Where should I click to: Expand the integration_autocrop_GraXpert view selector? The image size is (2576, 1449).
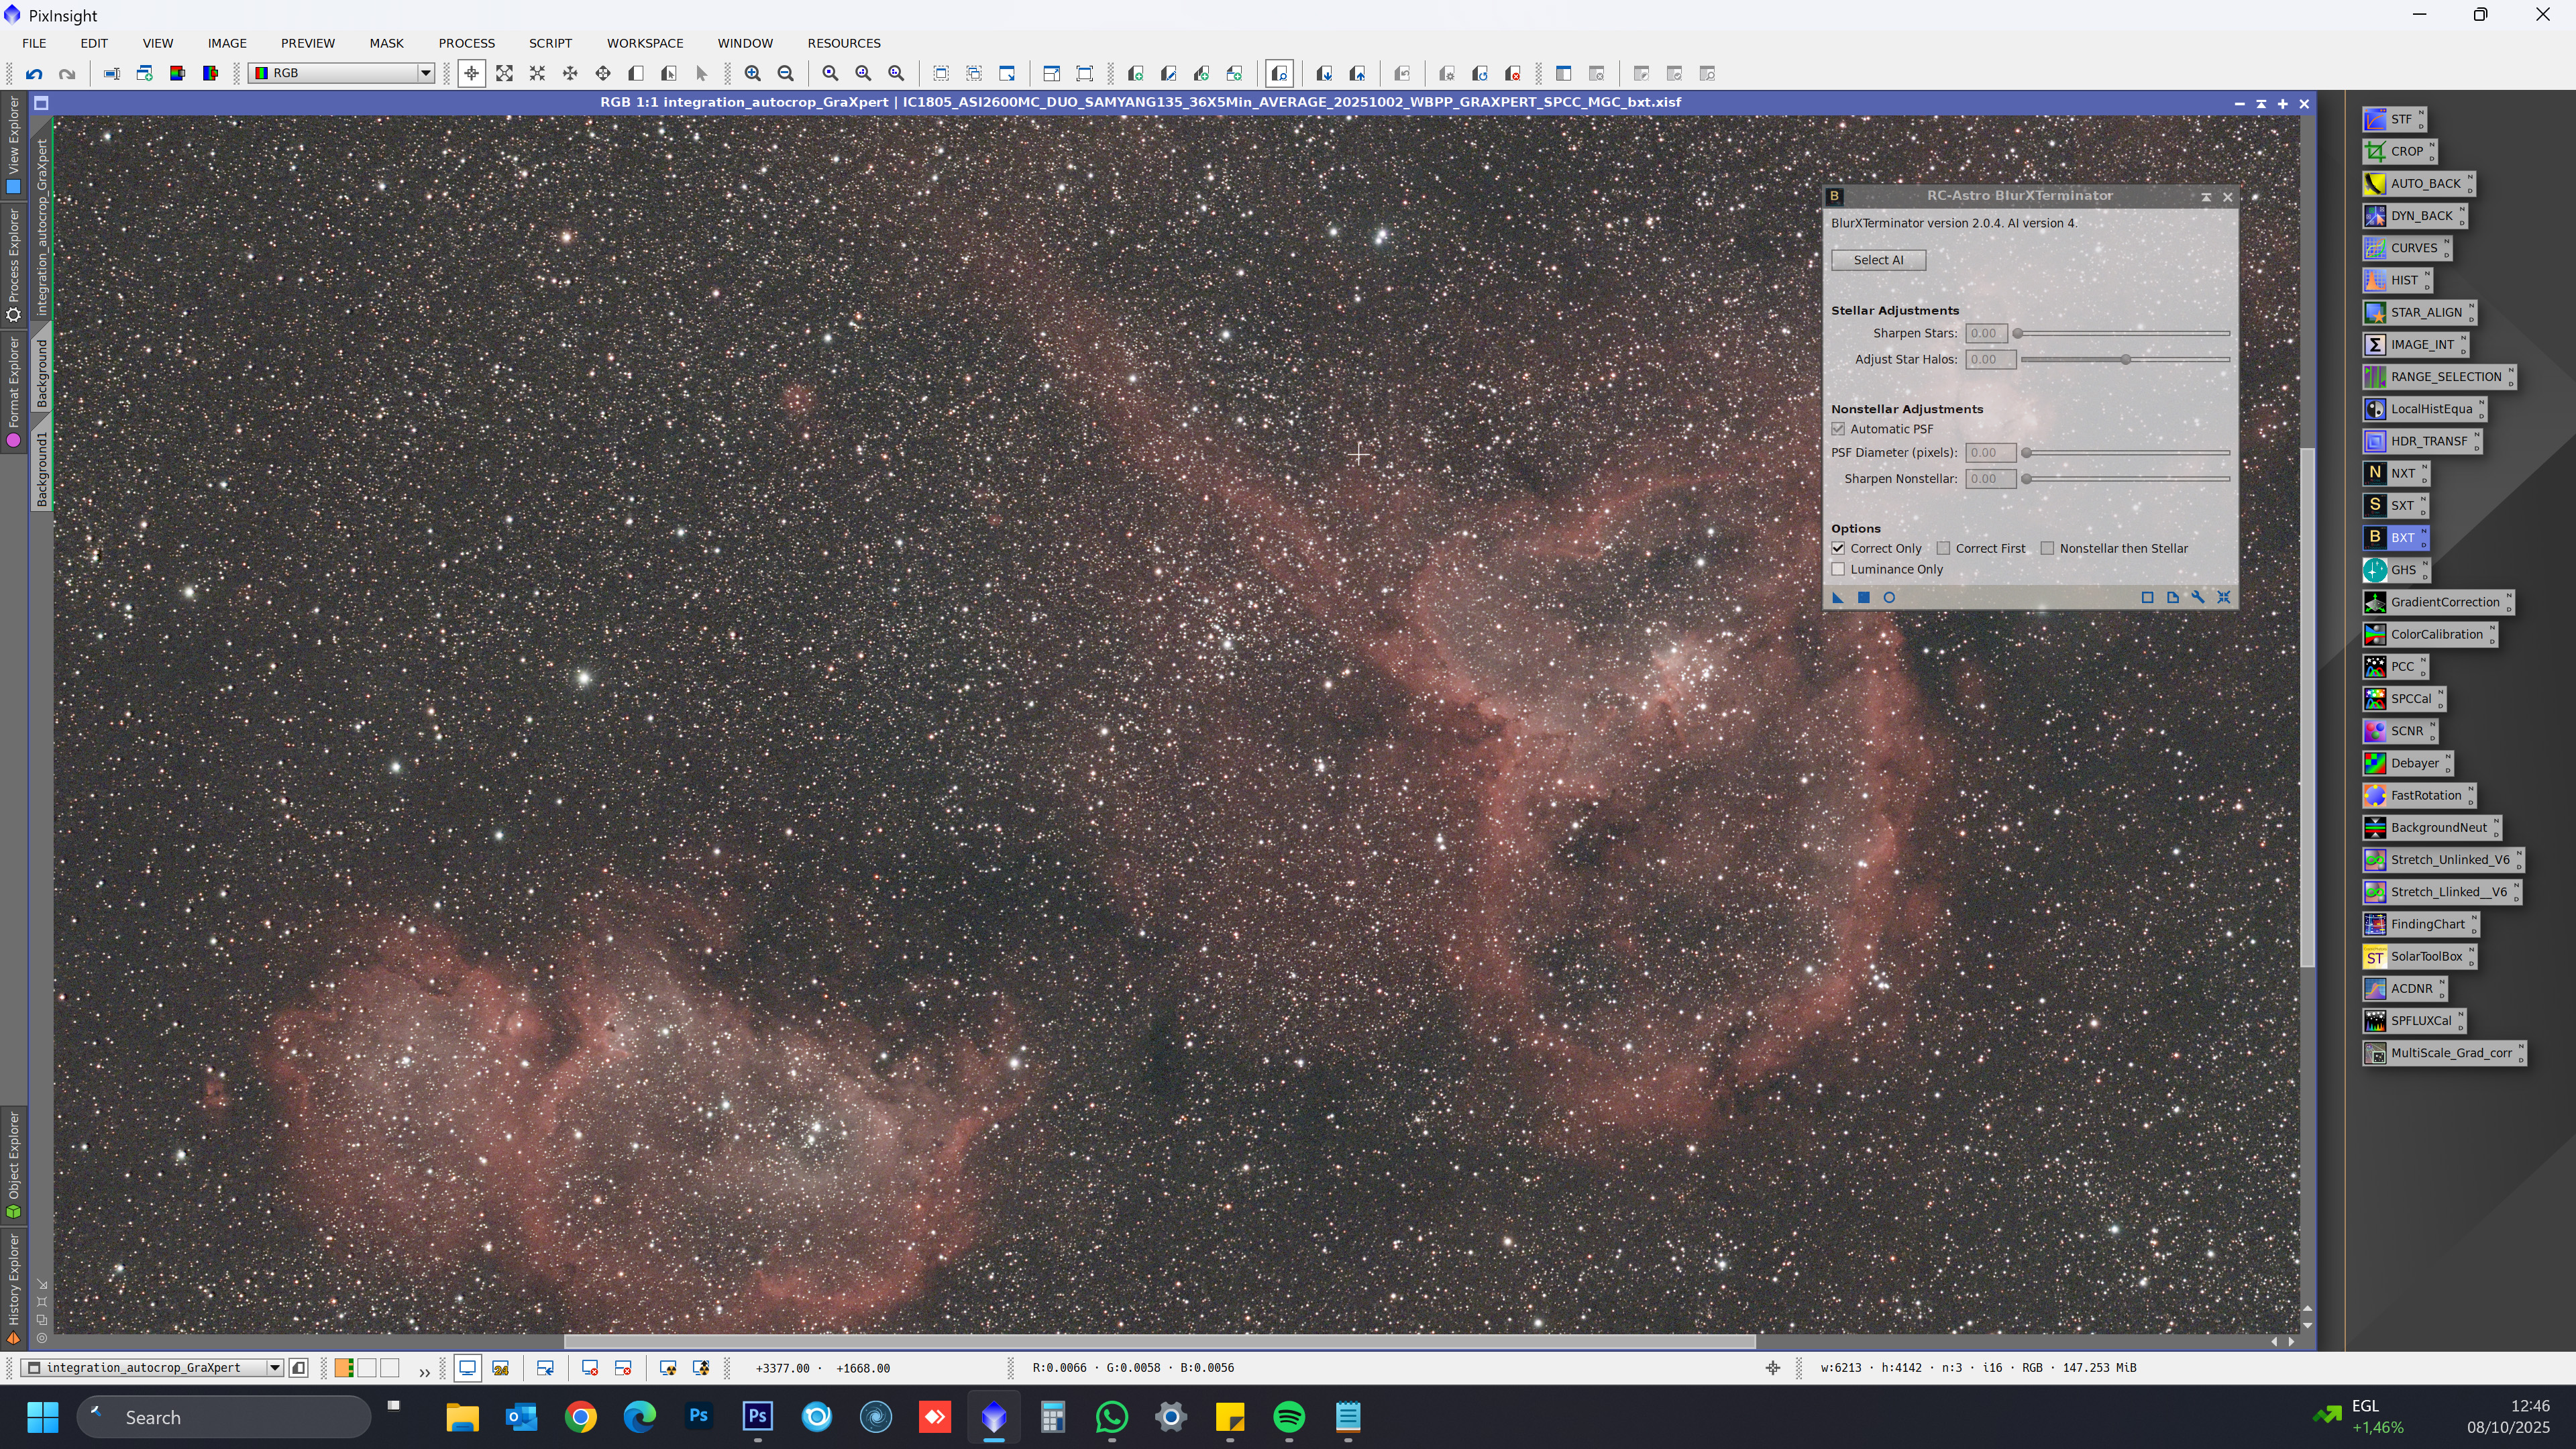[x=274, y=1368]
